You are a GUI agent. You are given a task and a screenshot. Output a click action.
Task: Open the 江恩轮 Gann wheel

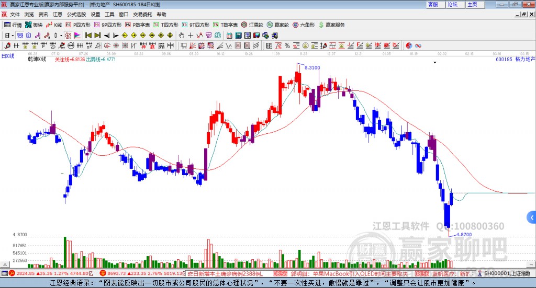(252, 25)
